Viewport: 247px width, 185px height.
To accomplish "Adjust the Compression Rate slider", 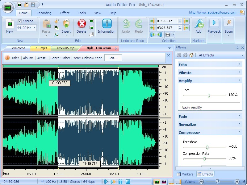I will point(205,159).
